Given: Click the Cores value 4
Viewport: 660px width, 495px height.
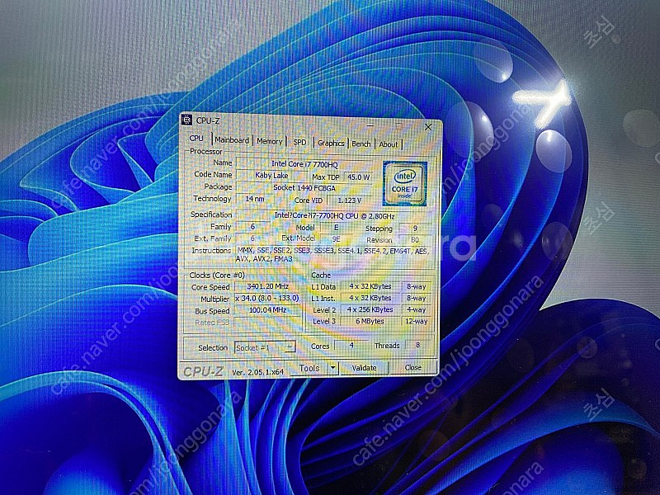Looking at the screenshot, I should click(x=351, y=345).
